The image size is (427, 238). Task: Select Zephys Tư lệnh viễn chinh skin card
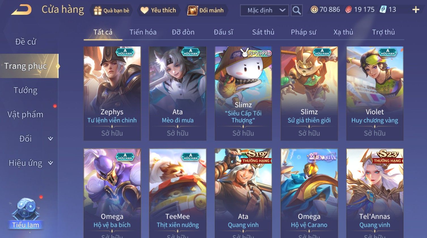coord(112,93)
